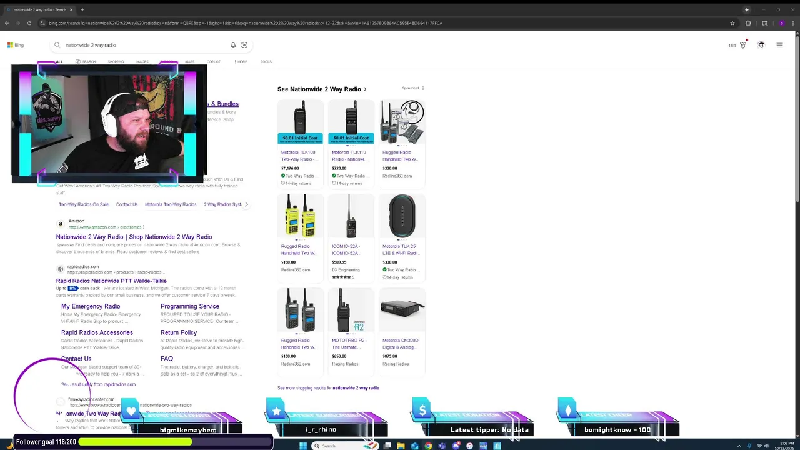Click the Two-Way Radios On Sale chip

click(84, 204)
